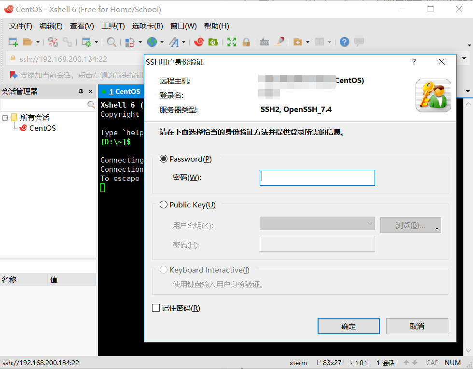Click the speech-bubble Feedback toolbar icon
This screenshot has height=369, width=473.
coord(359,42)
